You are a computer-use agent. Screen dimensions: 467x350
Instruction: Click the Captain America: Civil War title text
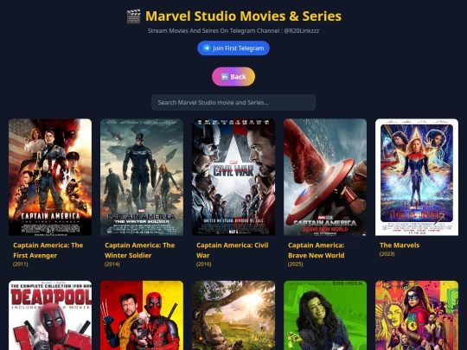233,251
